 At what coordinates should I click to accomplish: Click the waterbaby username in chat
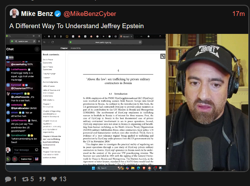point(17,105)
